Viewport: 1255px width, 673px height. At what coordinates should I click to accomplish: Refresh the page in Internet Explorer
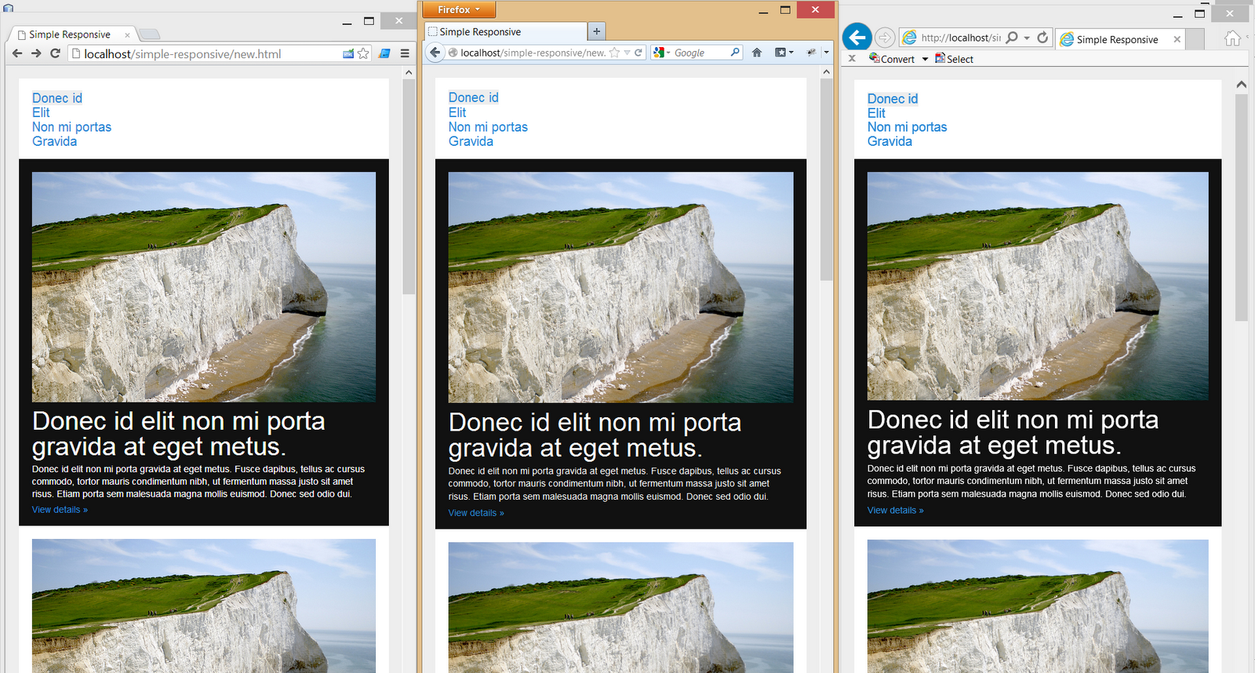[x=1042, y=38]
